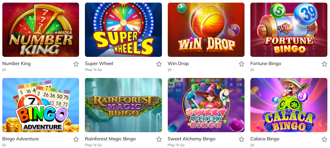Open the Calaca Bingo game thumbnail

[x=289, y=105]
